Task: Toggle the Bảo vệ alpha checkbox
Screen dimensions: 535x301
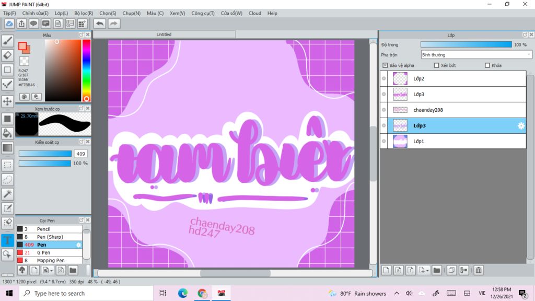Action: 385,65
